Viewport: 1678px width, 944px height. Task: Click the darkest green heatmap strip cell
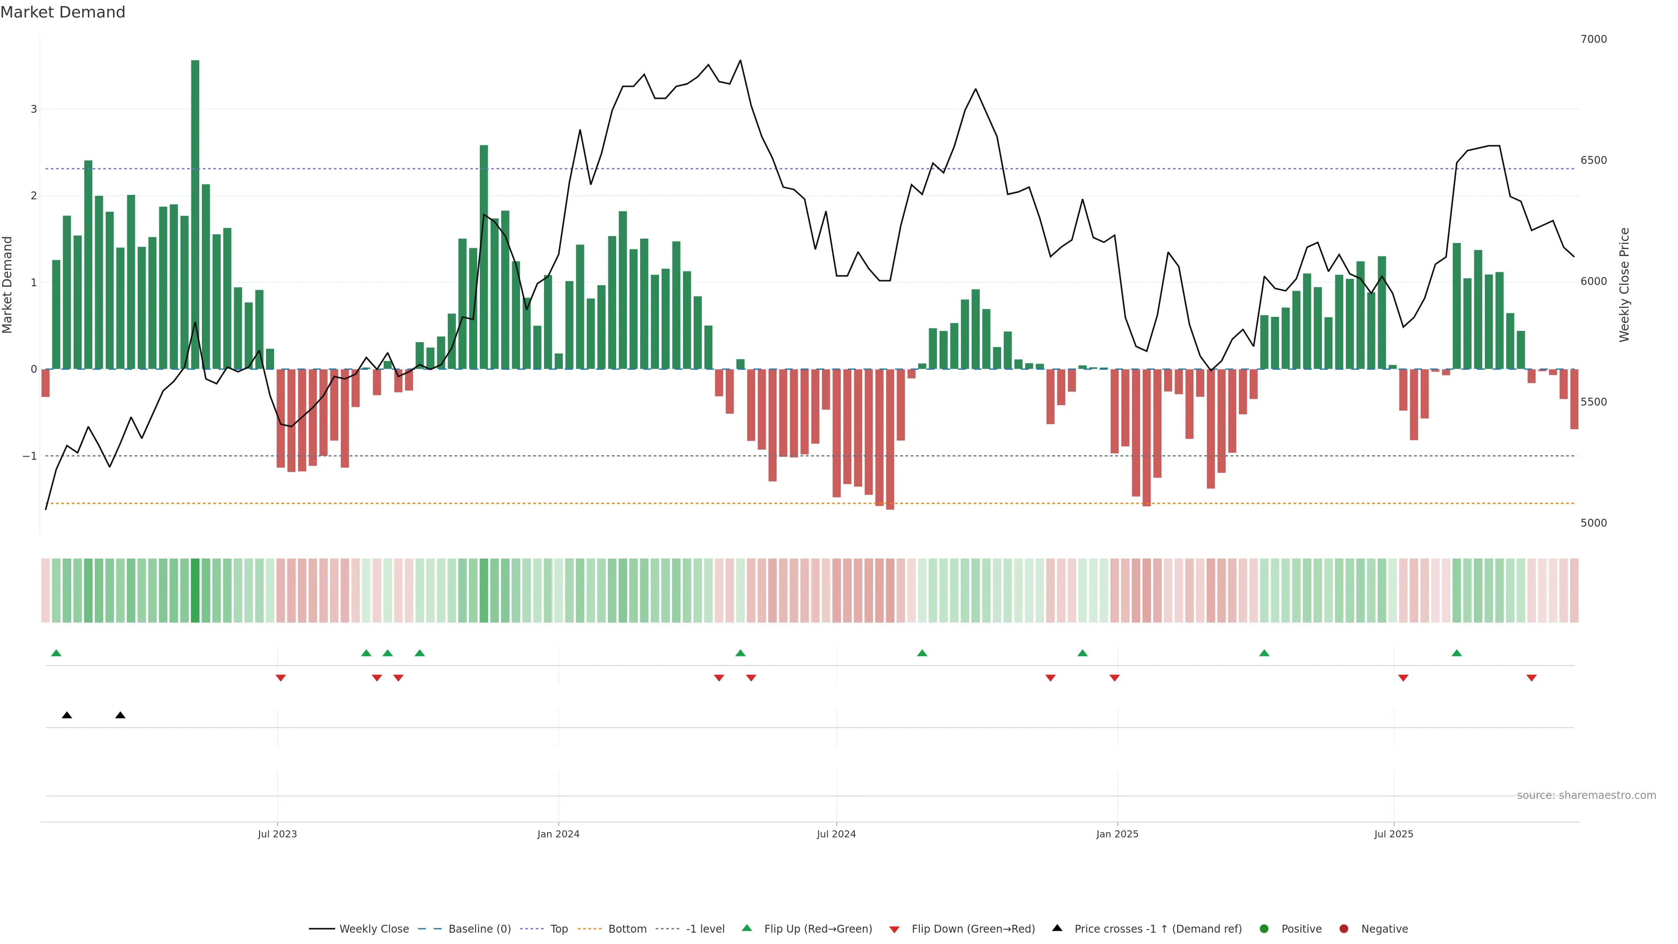pos(195,590)
